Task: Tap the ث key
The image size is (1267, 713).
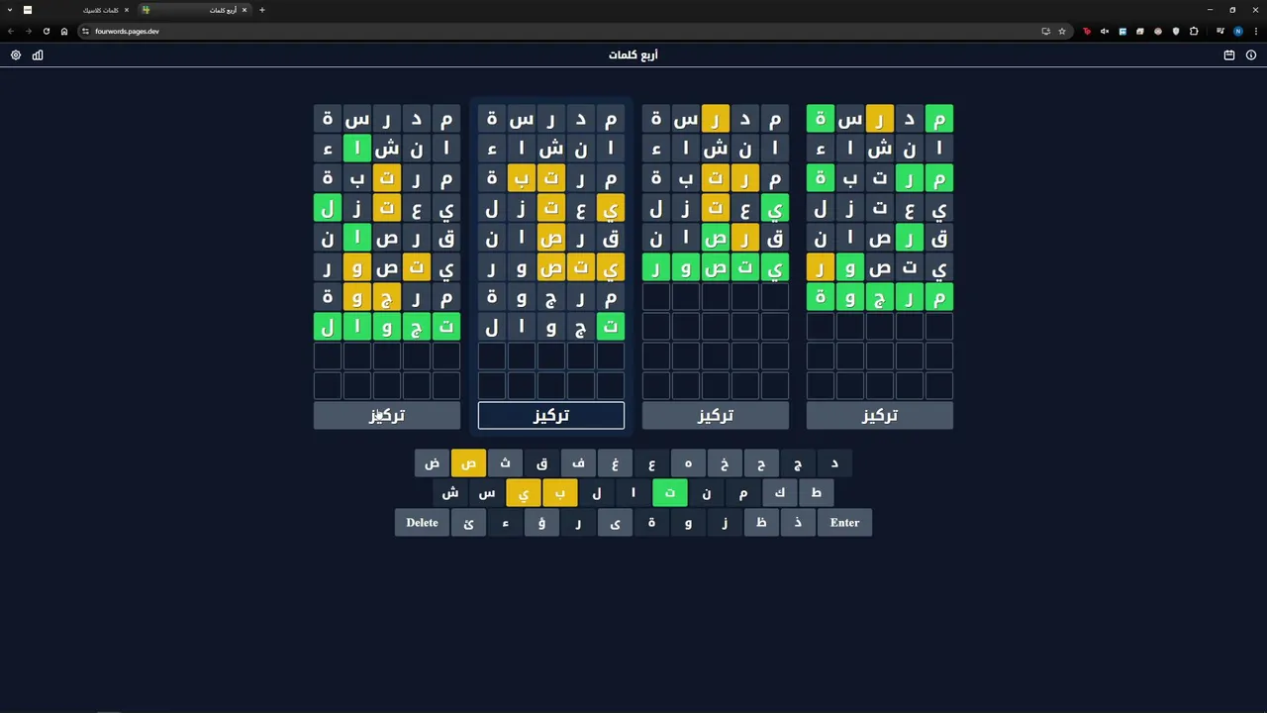Action: [x=506, y=463]
